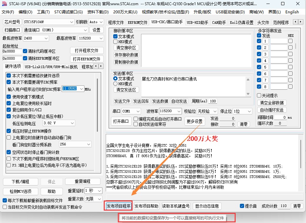306x223 pixels.
Task: Click 打开程序文件 button
Action: (x=87, y=51)
